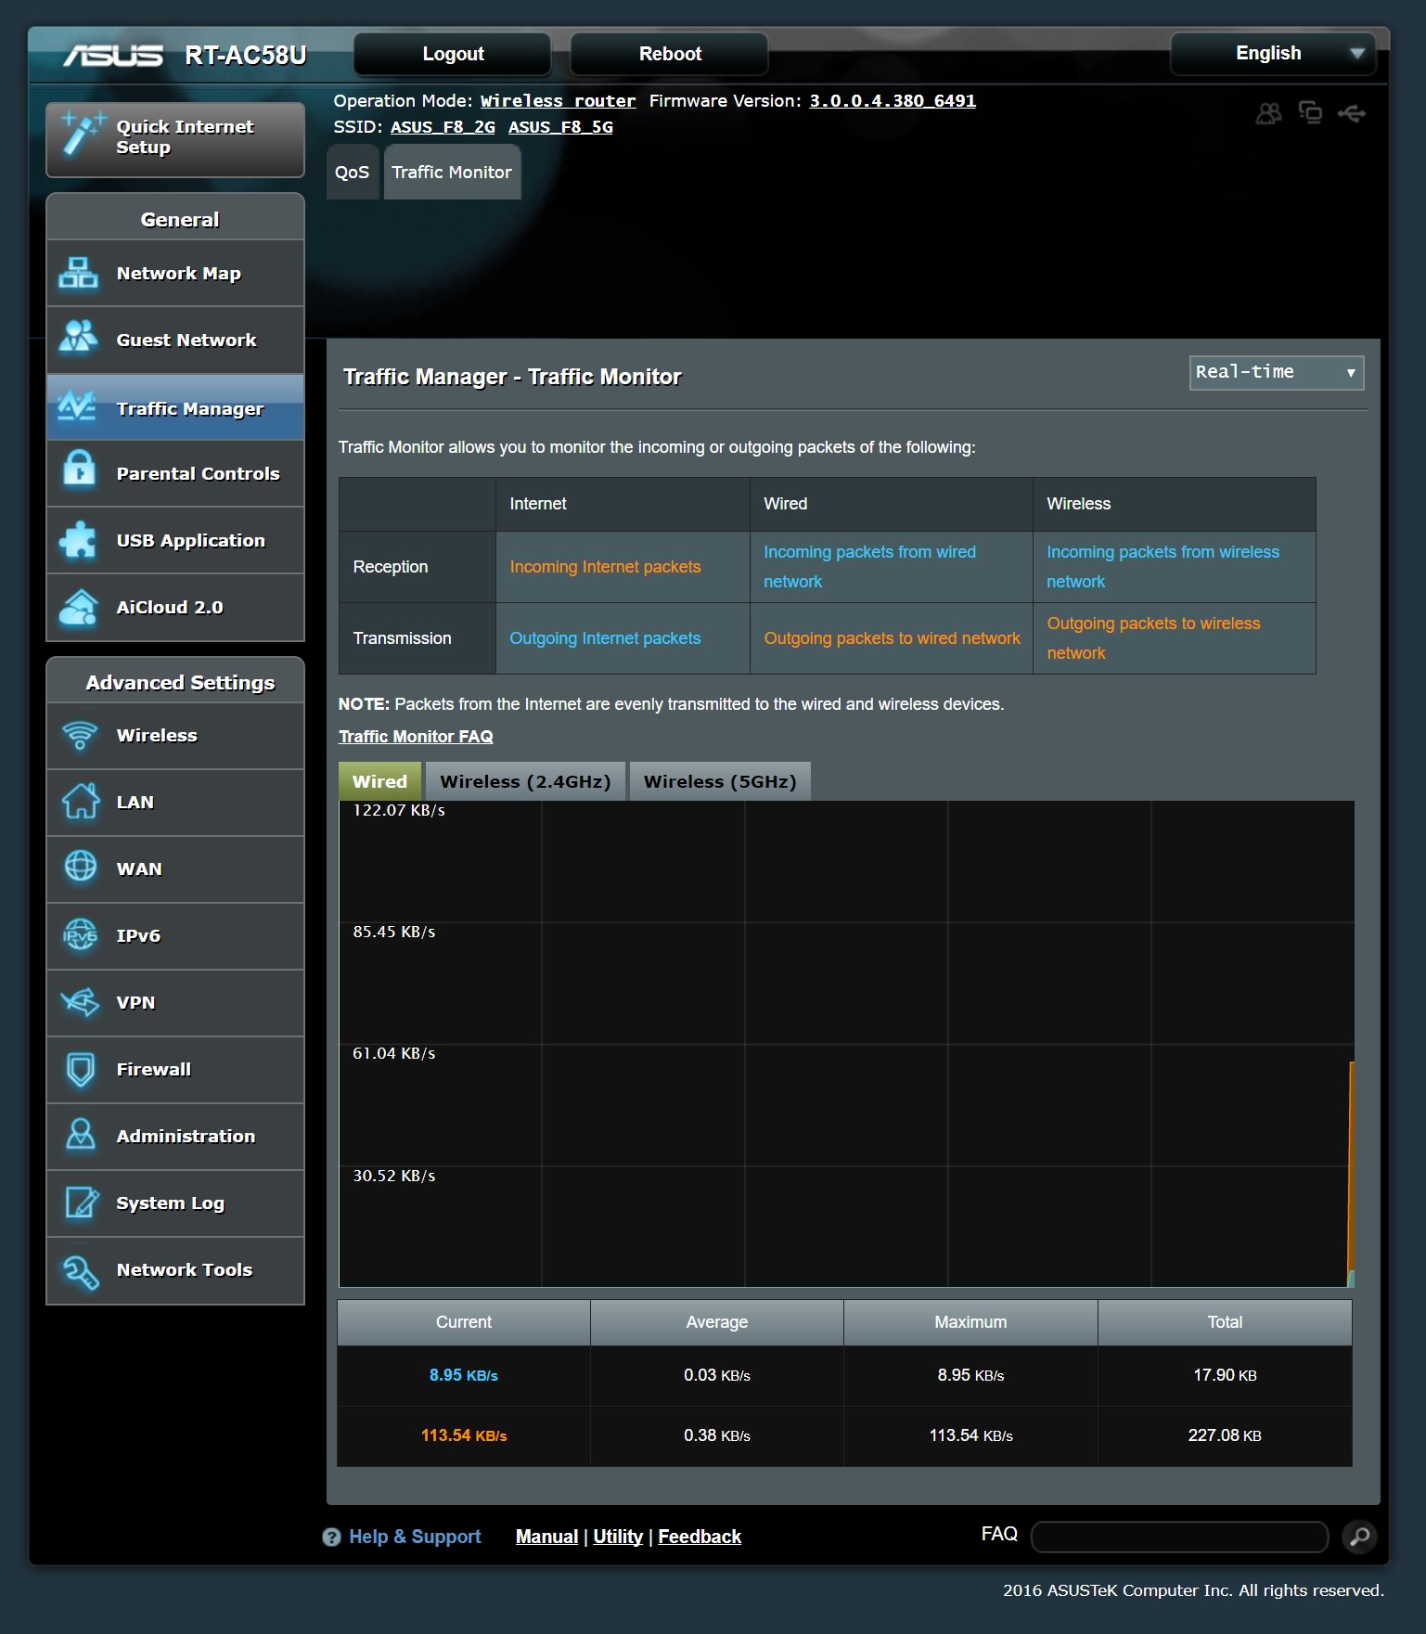The height and width of the screenshot is (1634, 1426).
Task: Open the Firewall menu item
Action: (x=175, y=1069)
